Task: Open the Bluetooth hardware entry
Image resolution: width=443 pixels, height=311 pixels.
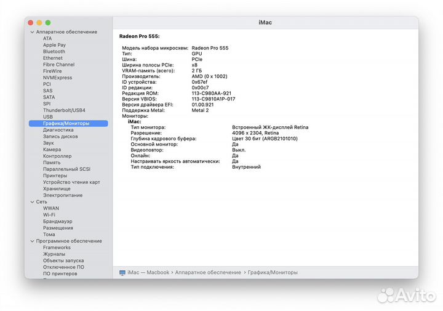Action: click(54, 52)
